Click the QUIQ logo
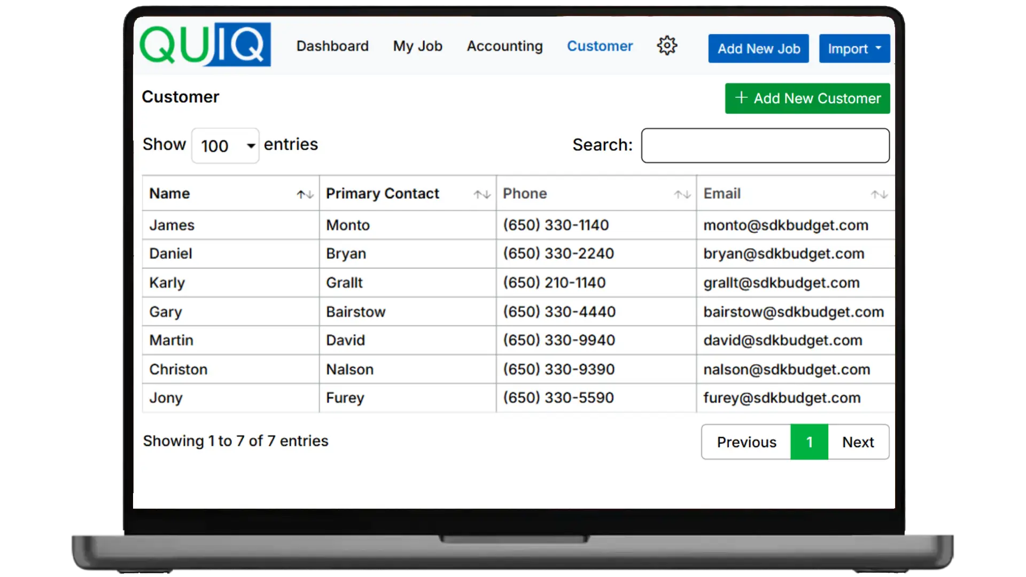 [205, 45]
